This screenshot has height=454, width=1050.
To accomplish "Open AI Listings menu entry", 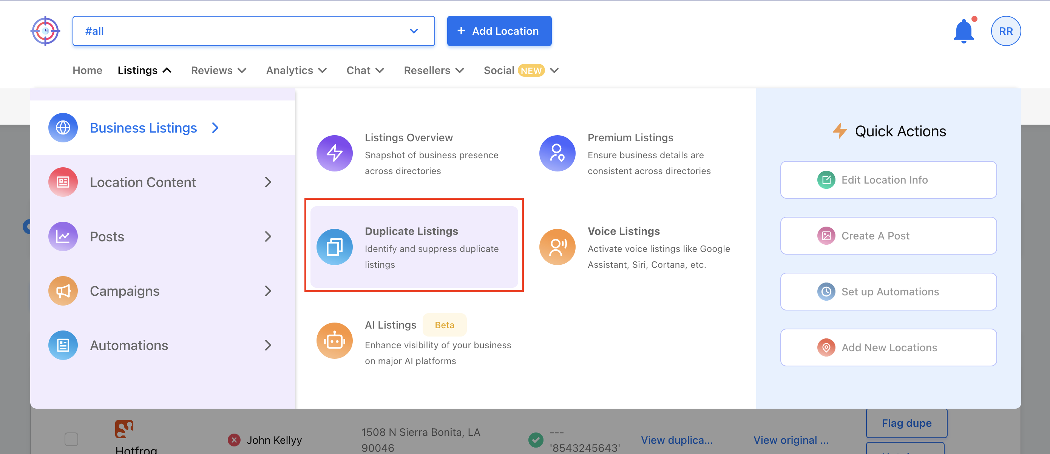I will click(414, 341).
